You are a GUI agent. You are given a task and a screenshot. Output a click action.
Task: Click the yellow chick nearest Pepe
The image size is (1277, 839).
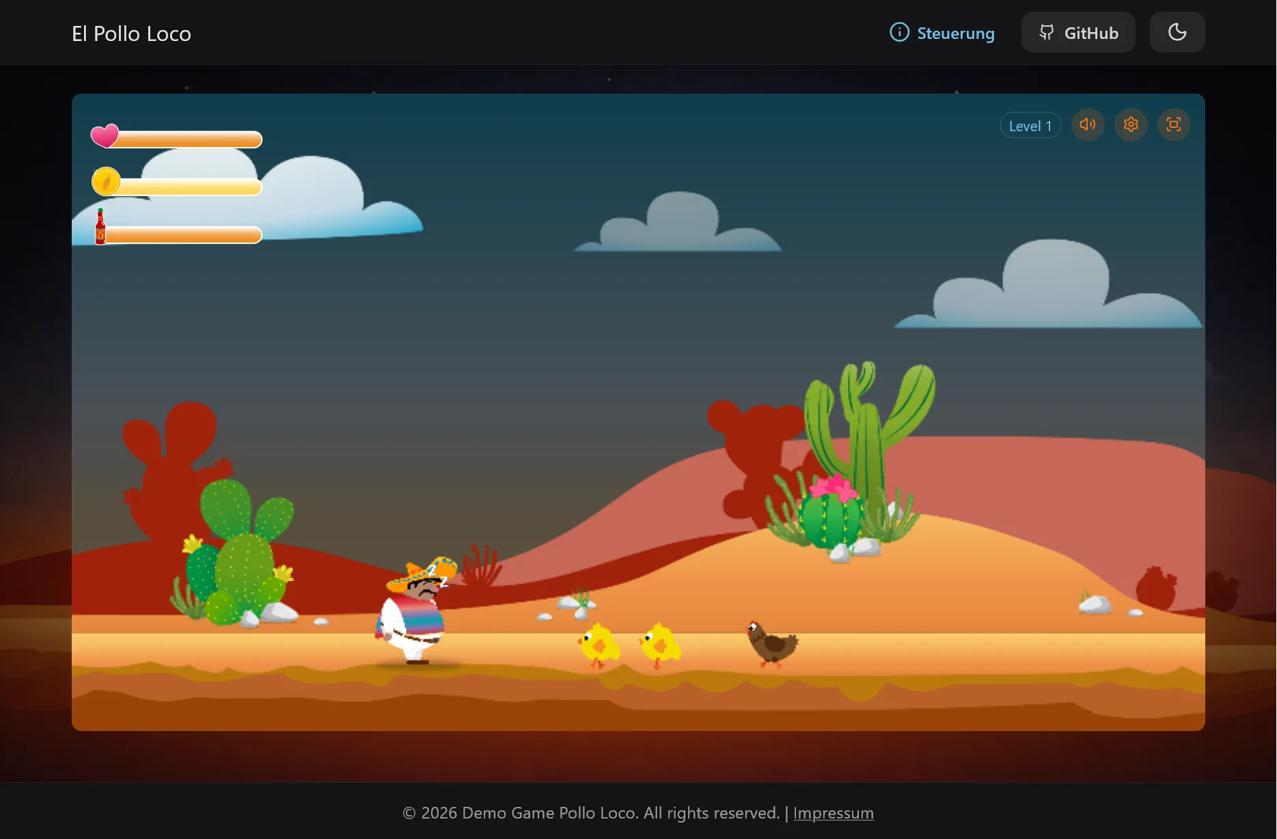599,645
